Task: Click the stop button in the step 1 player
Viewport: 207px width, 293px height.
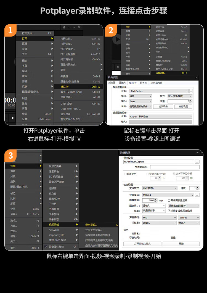Action: (x=12, y=118)
